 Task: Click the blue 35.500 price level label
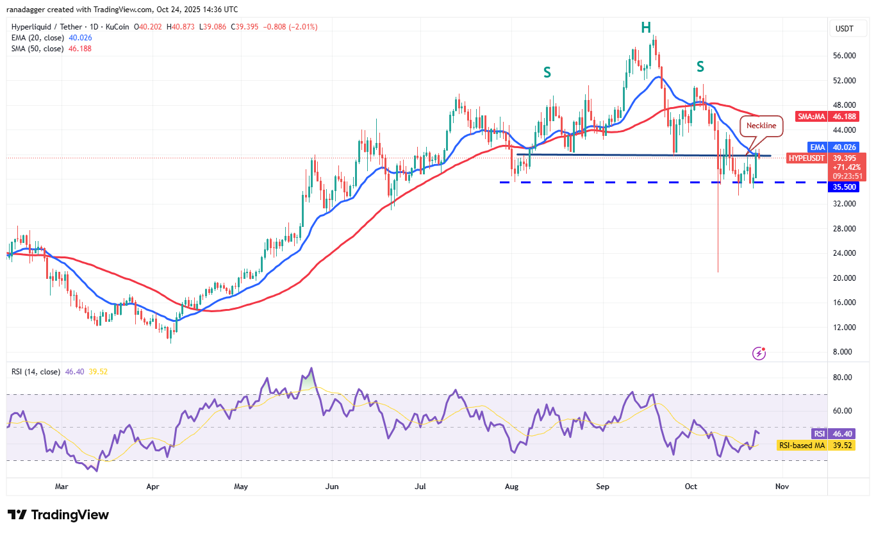click(844, 187)
